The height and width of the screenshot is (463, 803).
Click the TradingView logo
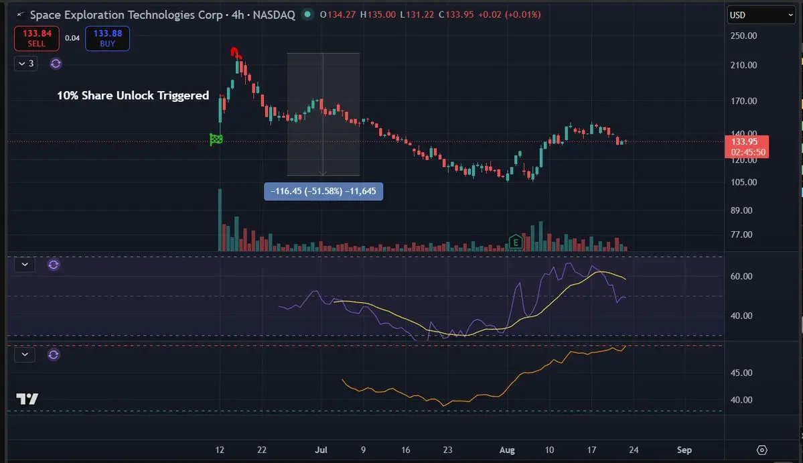click(x=27, y=399)
